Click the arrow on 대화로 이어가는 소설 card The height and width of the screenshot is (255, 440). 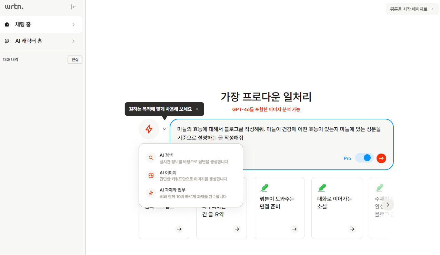point(352,229)
